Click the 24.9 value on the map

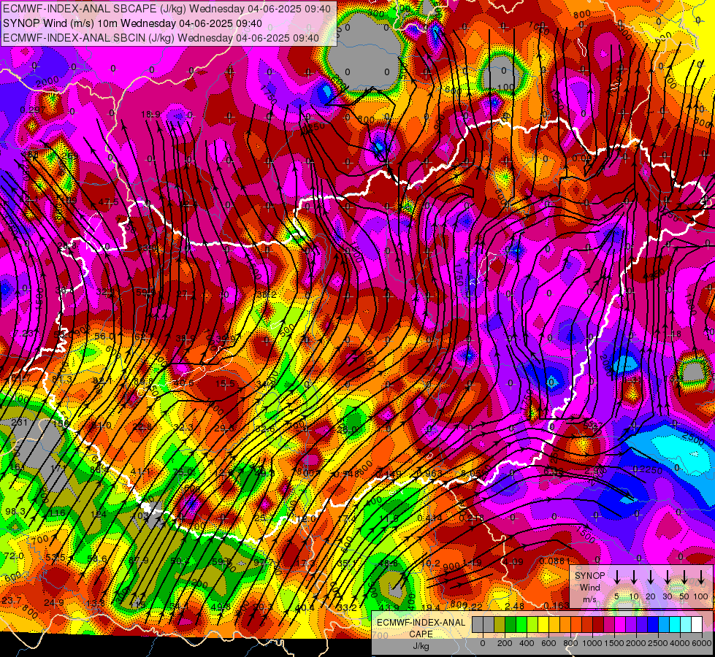tap(54, 603)
